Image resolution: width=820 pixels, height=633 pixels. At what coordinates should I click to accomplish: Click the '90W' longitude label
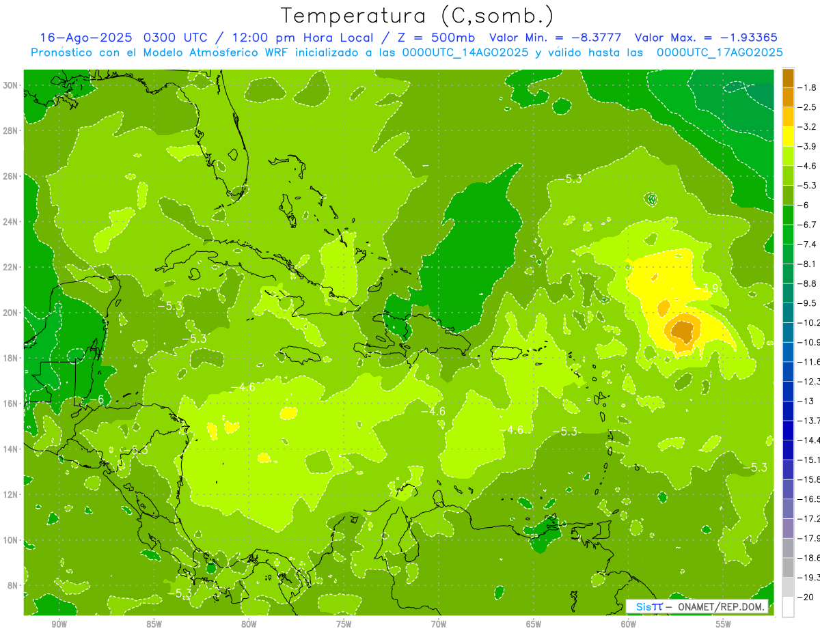click(59, 625)
